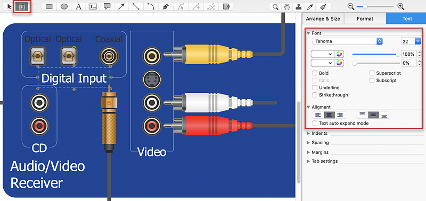Image resolution: width=426 pixels, height=201 pixels.
Task: Click the zoom in magnifier
Action: pos(401,6)
